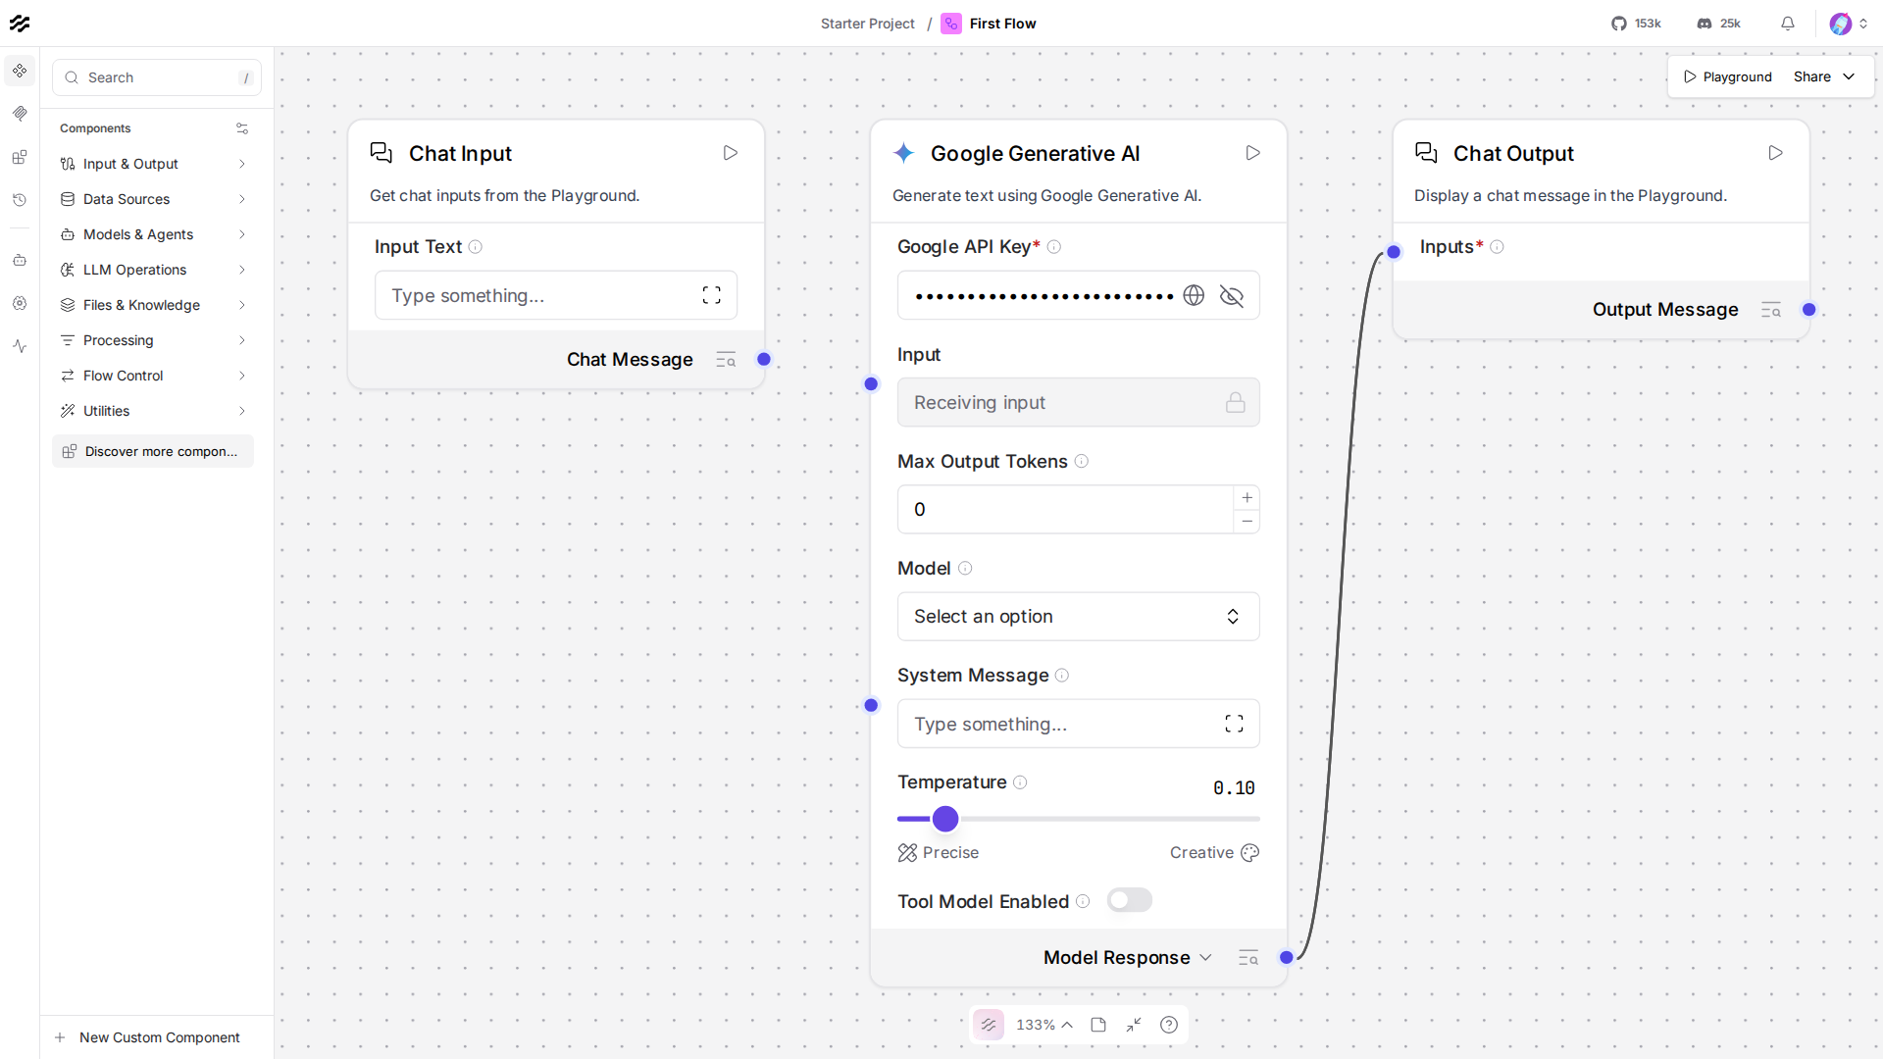Click the System Message input handle
Viewport: 1883px width, 1059px height.
click(x=871, y=705)
